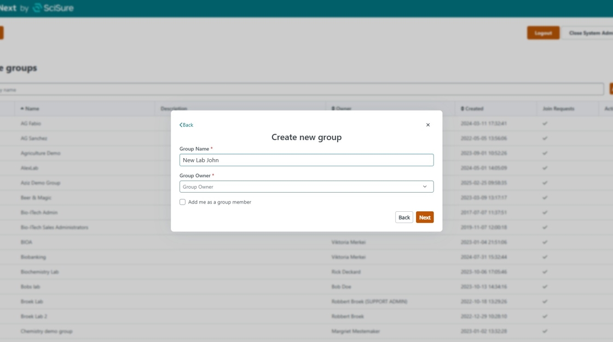613x342 pixels.
Task: Click Biochemistry Lab join requests checkmark
Action: tap(545, 272)
